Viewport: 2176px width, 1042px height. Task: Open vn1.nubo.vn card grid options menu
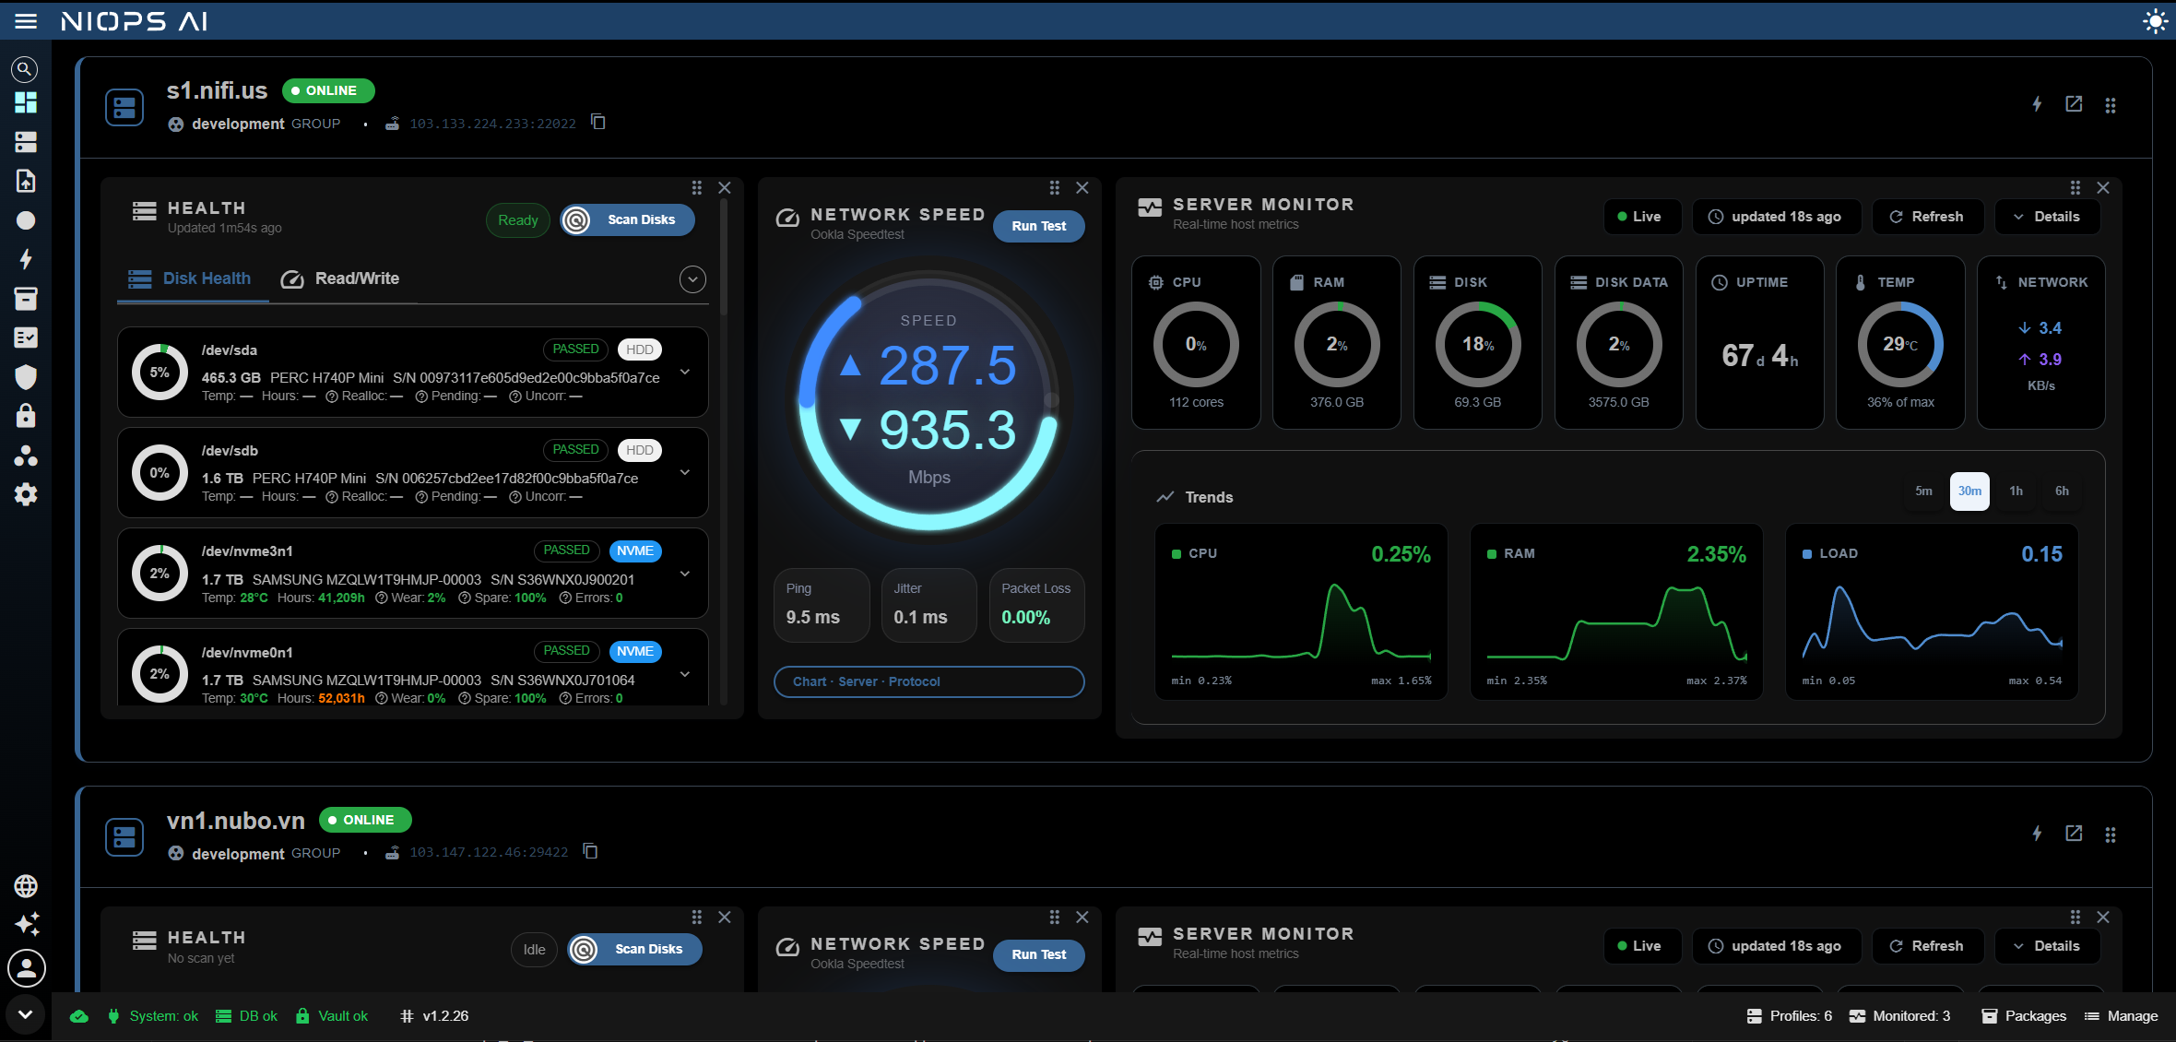(x=2111, y=835)
